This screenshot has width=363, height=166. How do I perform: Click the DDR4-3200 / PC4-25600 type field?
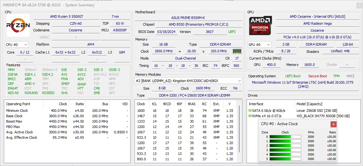(194, 95)
